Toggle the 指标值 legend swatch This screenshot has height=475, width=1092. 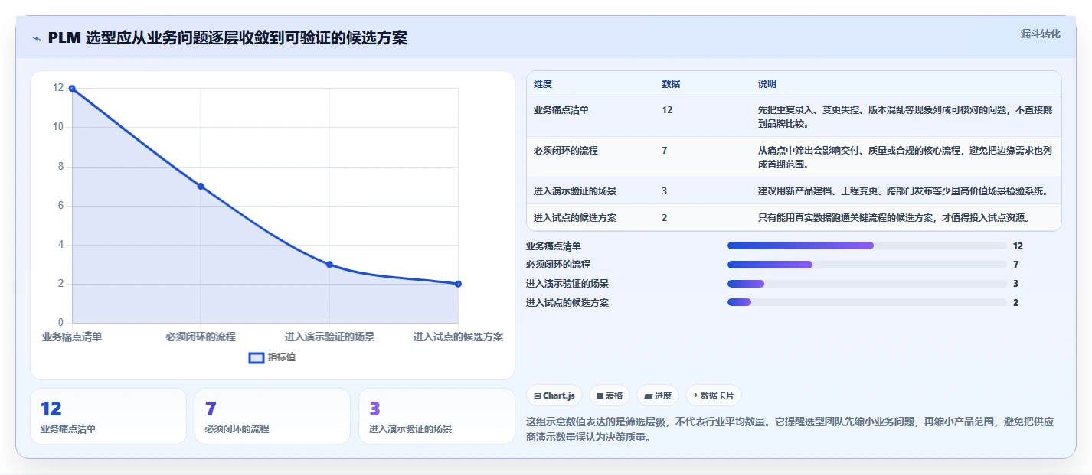pyautogui.click(x=257, y=357)
